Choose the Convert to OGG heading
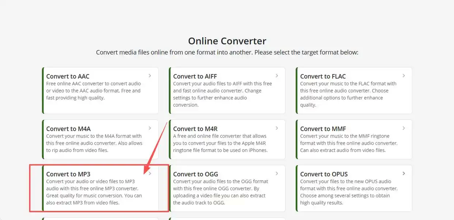 pyautogui.click(x=195, y=174)
